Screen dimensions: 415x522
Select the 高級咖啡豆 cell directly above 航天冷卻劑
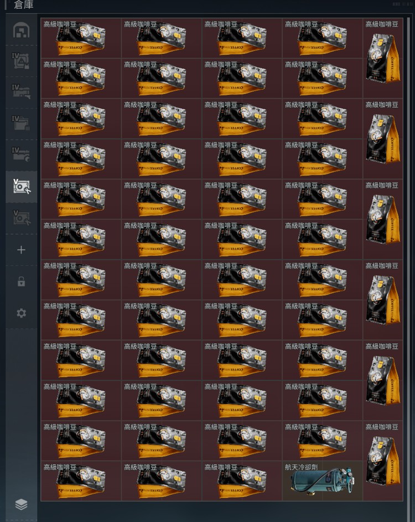322,441
